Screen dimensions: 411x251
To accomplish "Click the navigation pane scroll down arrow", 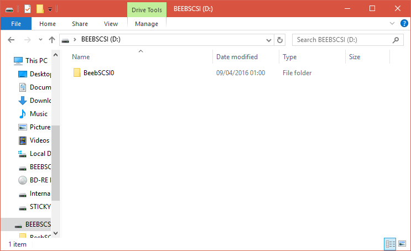I will coord(55,233).
